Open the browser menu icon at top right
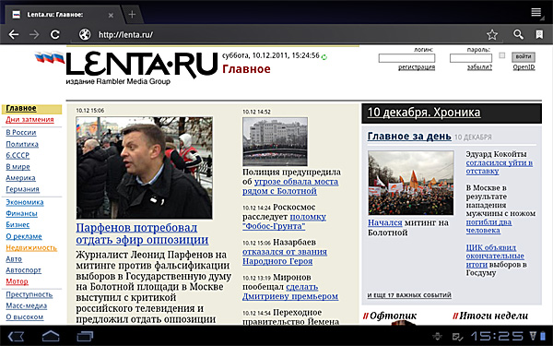The image size is (553, 346). coord(536,12)
